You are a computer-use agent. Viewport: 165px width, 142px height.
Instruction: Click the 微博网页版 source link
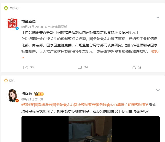pos(59,27)
